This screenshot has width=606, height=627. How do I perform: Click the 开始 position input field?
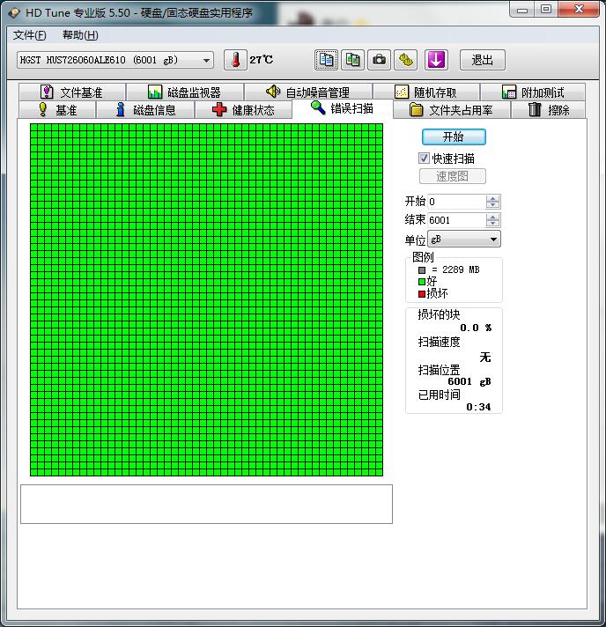tap(456, 202)
